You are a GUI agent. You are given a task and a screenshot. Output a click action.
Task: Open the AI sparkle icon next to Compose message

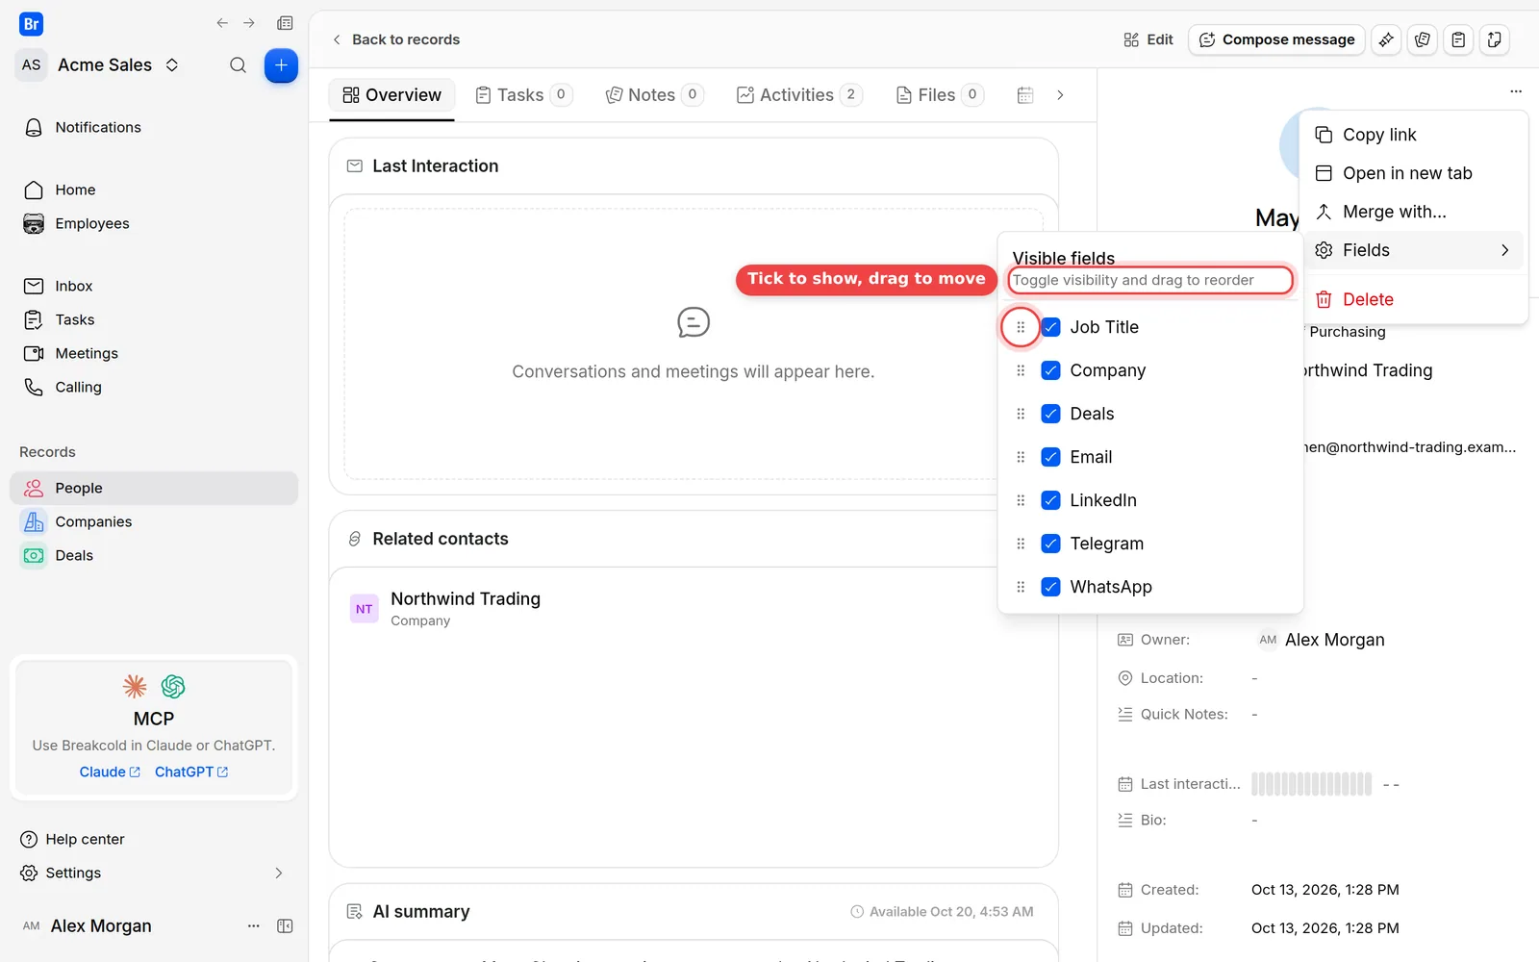coord(1386,39)
